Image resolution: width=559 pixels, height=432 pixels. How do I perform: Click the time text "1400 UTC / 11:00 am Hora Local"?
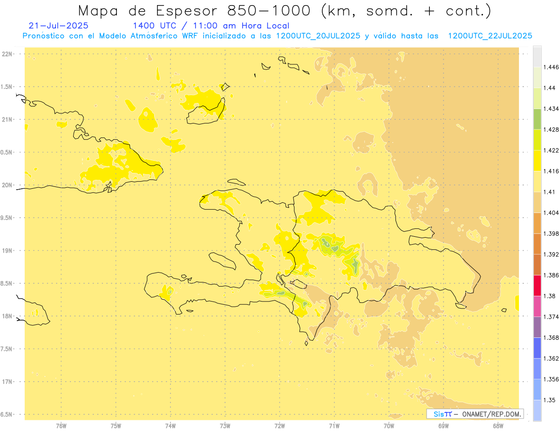point(211,26)
